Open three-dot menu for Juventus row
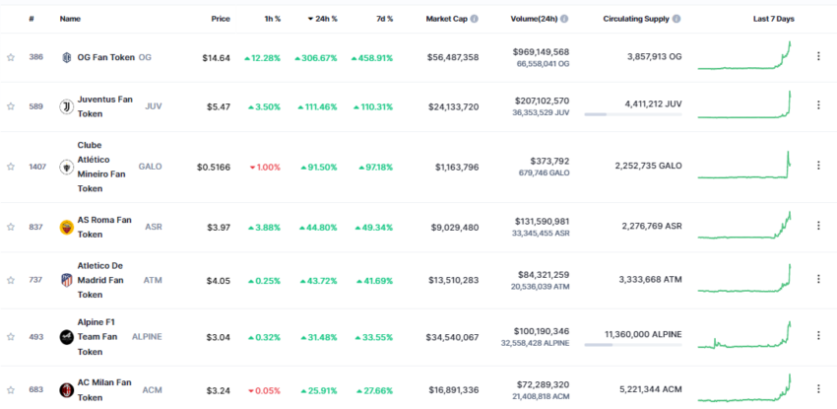The height and width of the screenshot is (409, 837). pyautogui.click(x=817, y=105)
